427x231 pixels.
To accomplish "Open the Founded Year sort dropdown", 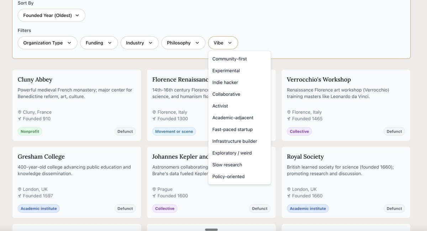I will coord(51,16).
